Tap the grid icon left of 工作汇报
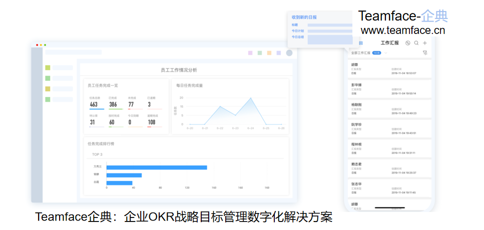Screen dimensions: 484x230 [x=361, y=43]
